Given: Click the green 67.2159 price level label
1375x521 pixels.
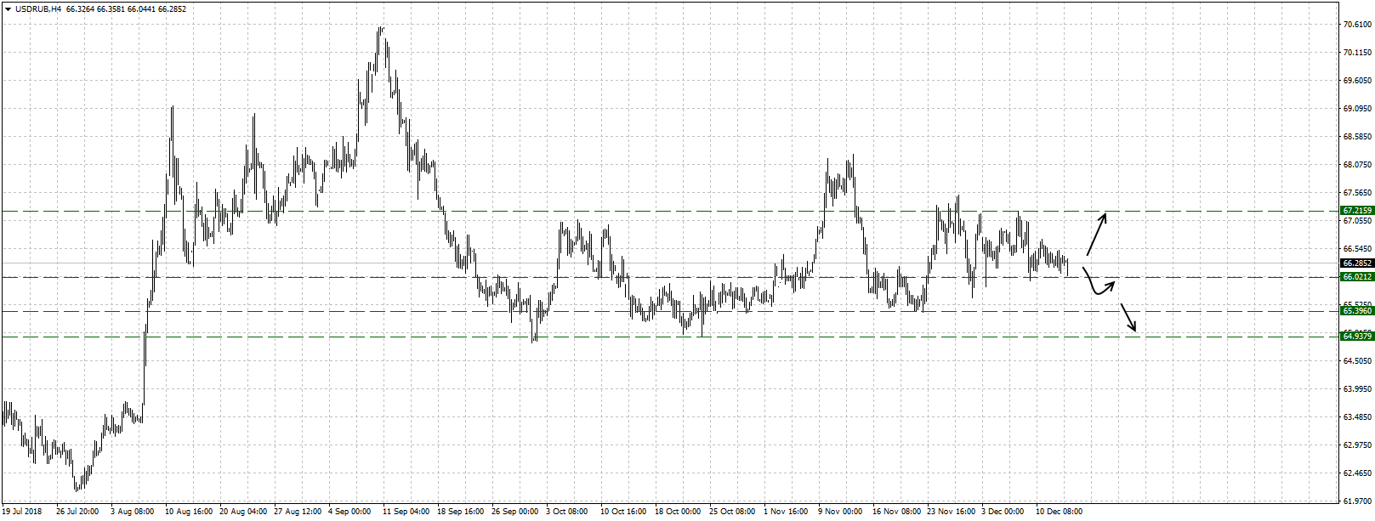Looking at the screenshot, I should tap(1356, 210).
